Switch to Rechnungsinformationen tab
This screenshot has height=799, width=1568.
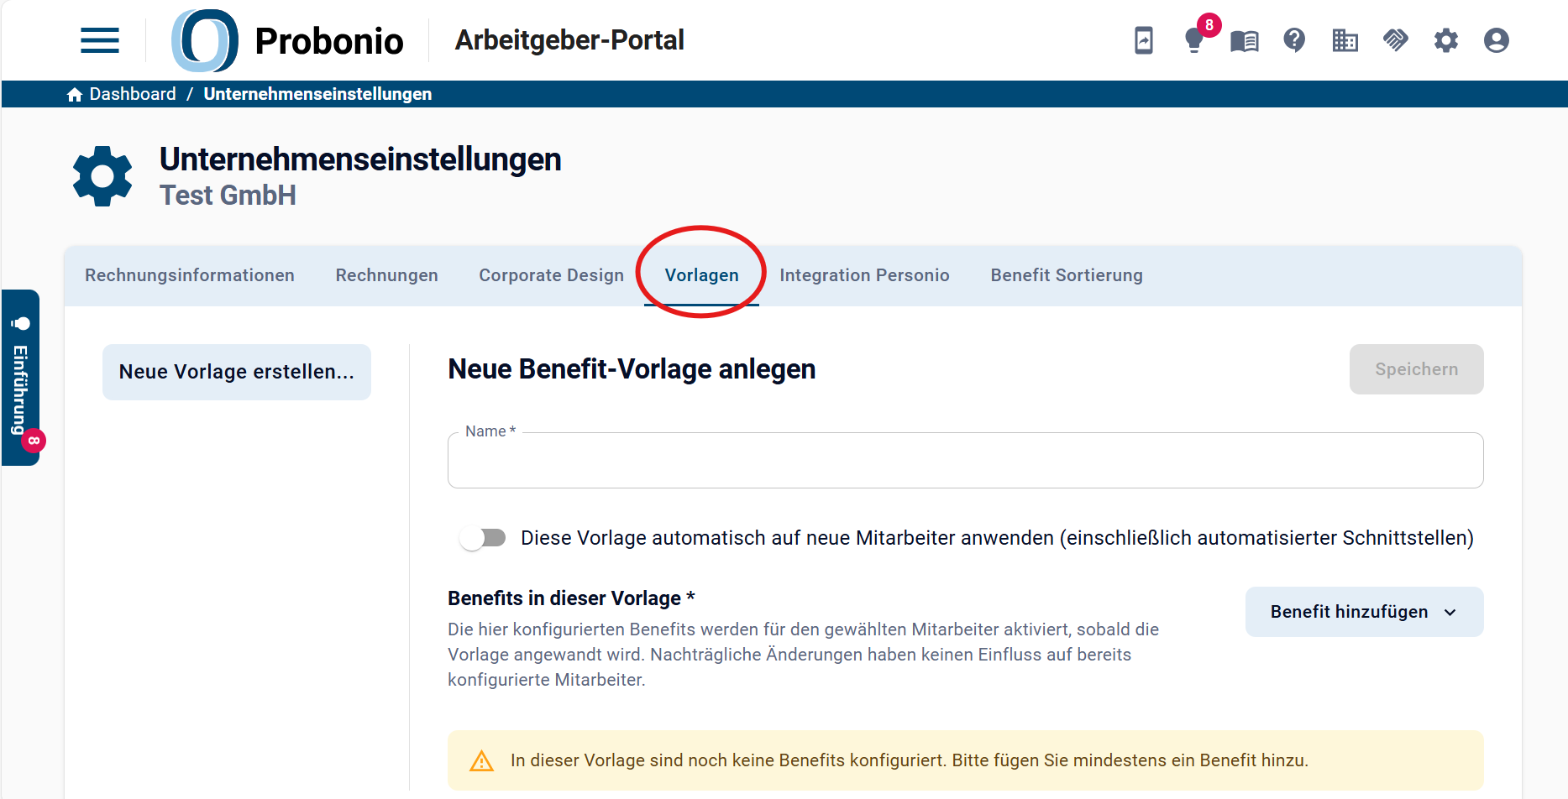(190, 275)
